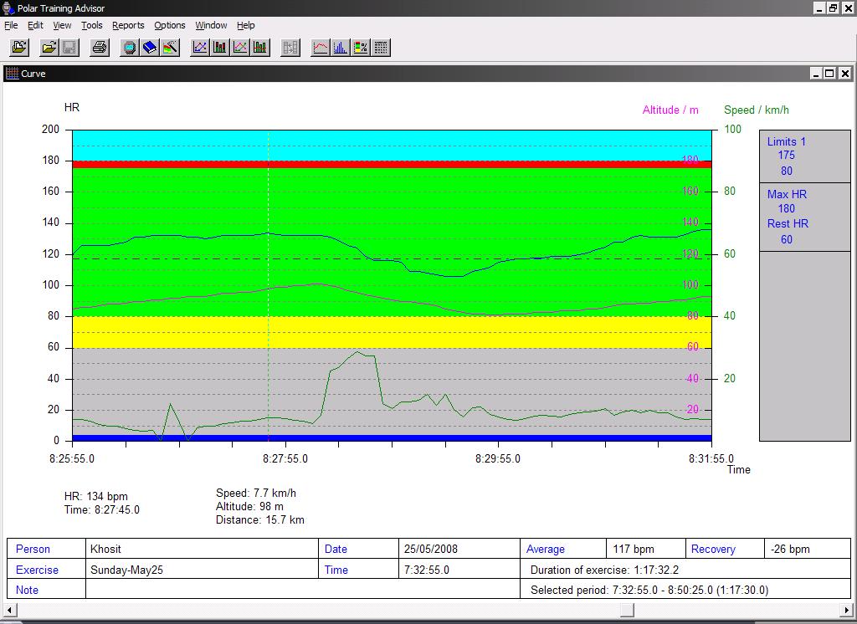Viewport: 857px width, 624px height.
Task: Click the heart rate monitor watch icon
Action: coord(129,48)
